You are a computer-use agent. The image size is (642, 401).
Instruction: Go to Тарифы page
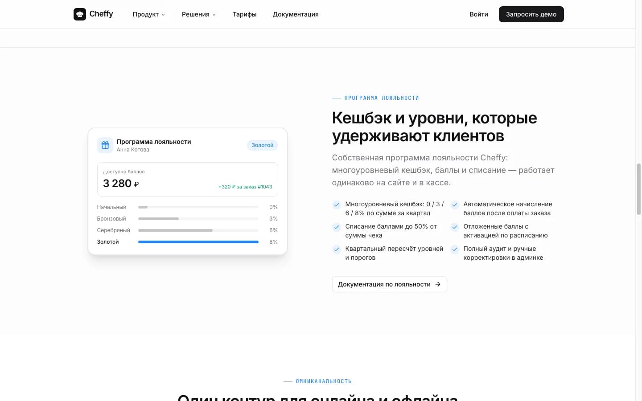[x=245, y=14]
